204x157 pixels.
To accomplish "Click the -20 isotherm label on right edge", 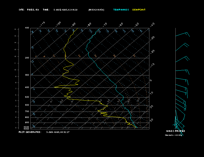I will click(152, 52).
